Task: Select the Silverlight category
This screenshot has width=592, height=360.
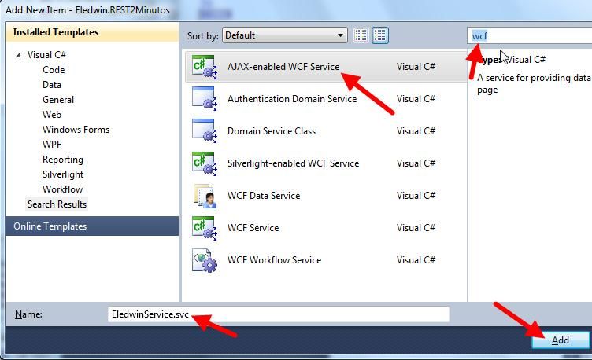Action: tap(63, 174)
